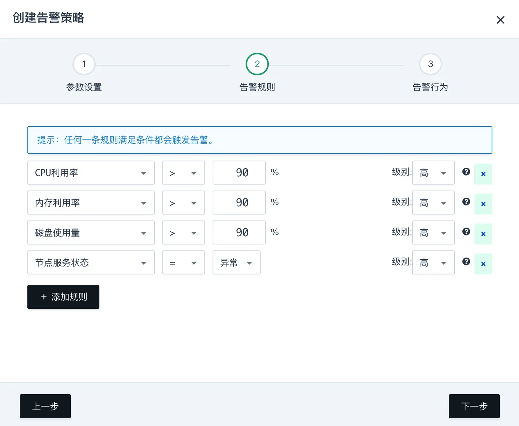
Task: Delete the 内存利用率 alert rule
Action: coord(483,204)
